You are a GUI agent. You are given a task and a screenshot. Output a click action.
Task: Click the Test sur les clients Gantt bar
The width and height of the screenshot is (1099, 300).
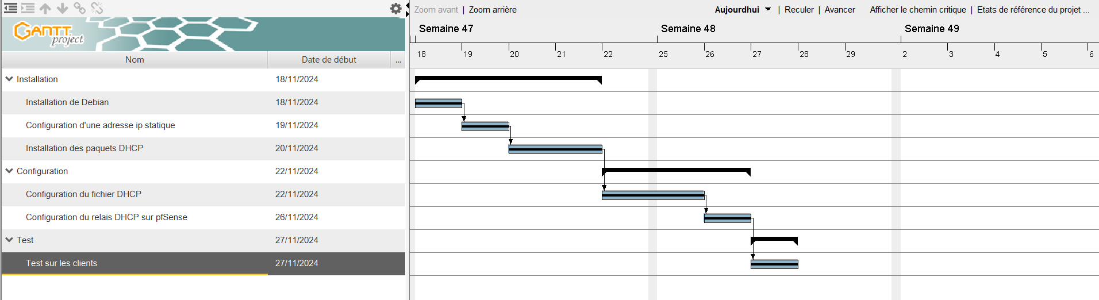pos(774,264)
